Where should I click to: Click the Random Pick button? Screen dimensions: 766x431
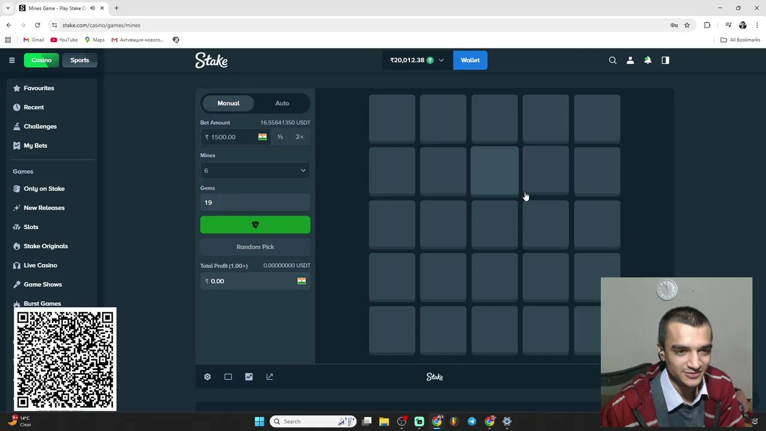click(255, 247)
